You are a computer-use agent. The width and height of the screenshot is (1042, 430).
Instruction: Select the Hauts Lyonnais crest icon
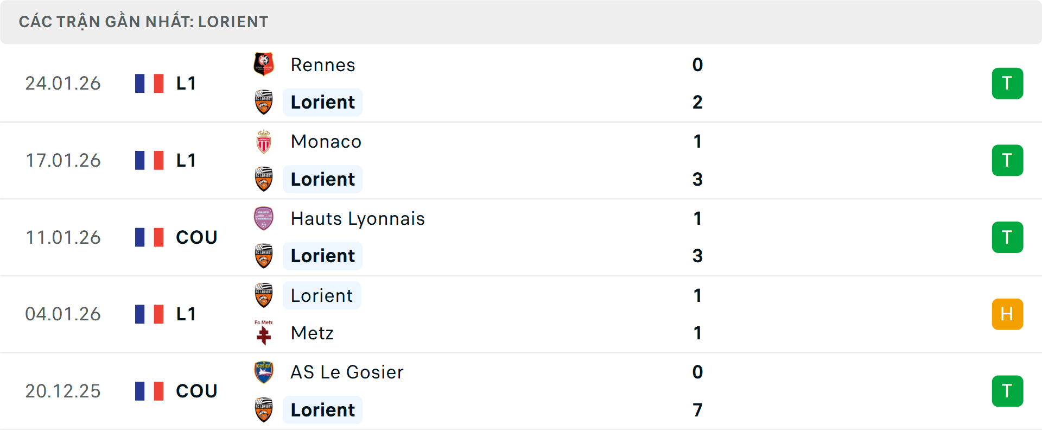[x=264, y=218]
